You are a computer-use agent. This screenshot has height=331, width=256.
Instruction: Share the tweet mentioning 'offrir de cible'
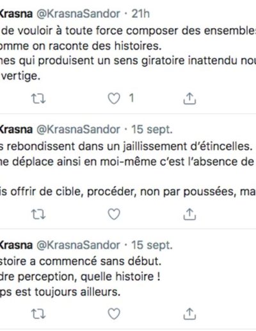(189, 214)
